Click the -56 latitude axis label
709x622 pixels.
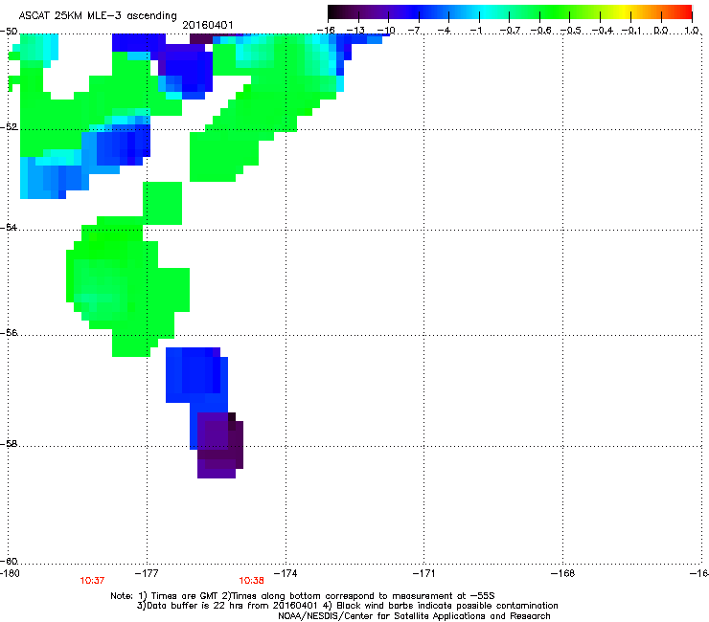tap(9, 333)
